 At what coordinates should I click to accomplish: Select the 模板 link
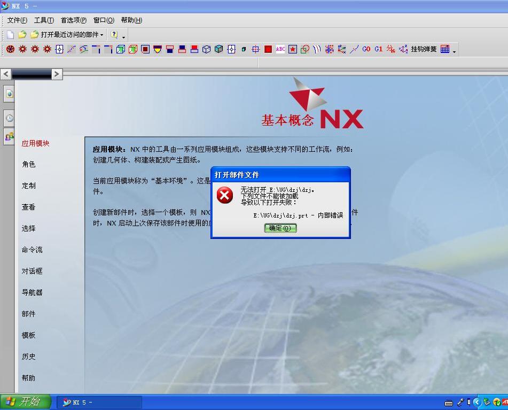28,336
